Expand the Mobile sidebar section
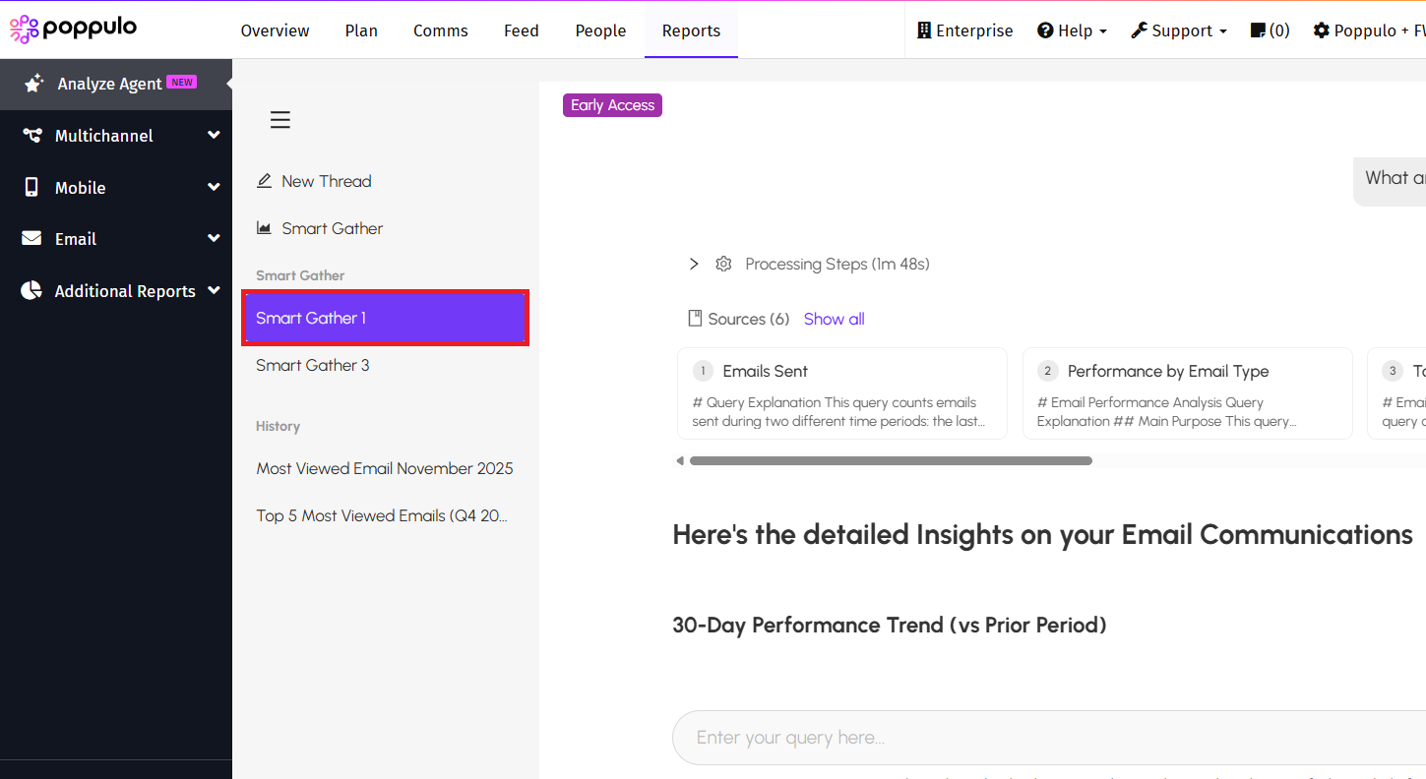This screenshot has width=1426, height=779. coord(214,187)
